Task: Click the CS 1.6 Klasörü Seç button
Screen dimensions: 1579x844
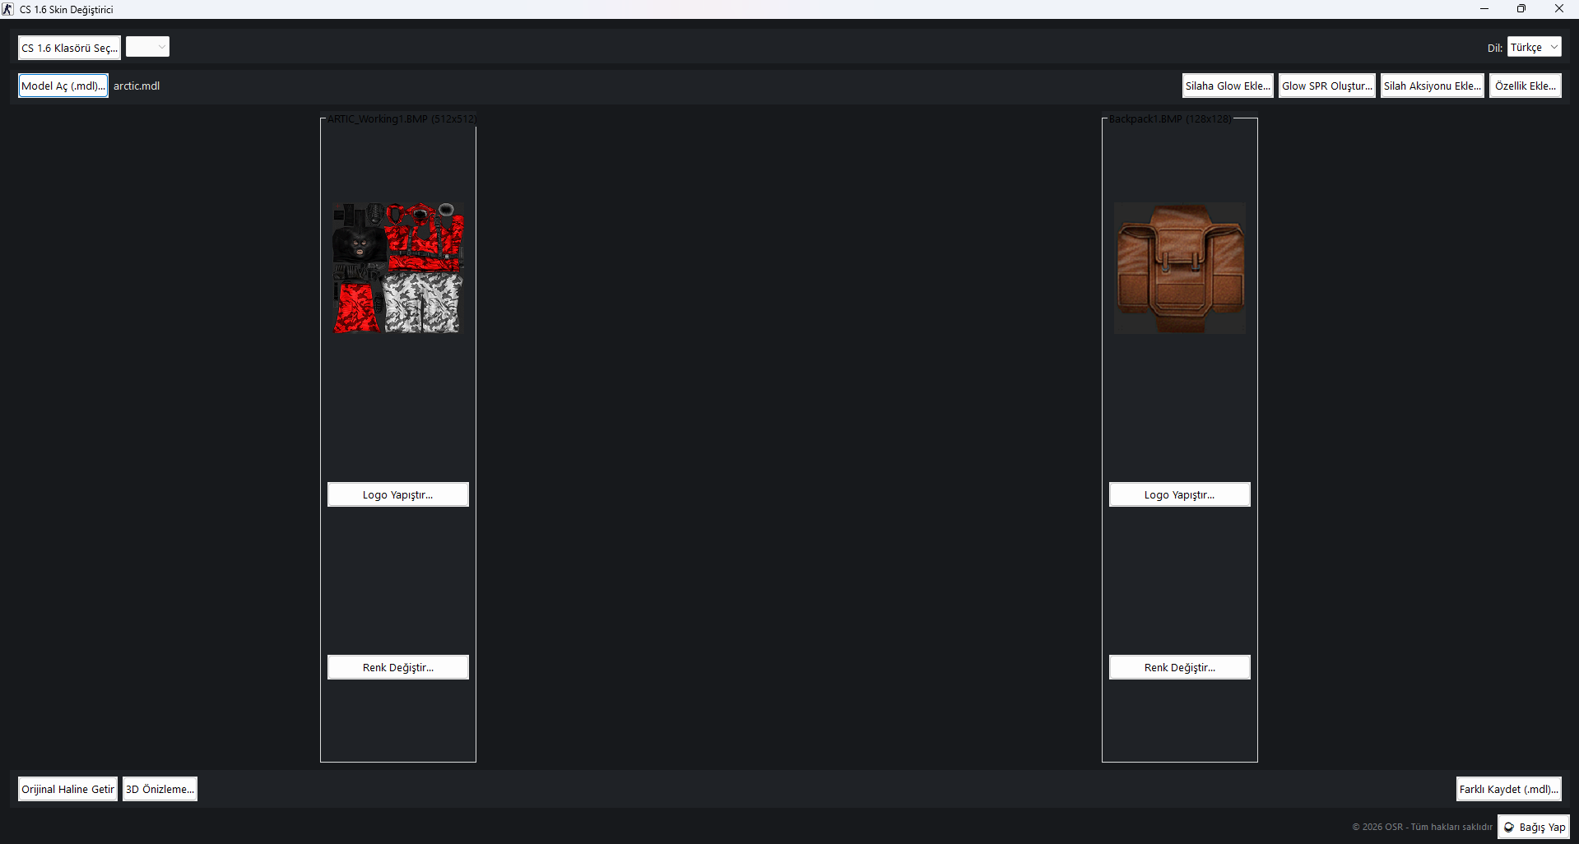Action: coord(69,48)
